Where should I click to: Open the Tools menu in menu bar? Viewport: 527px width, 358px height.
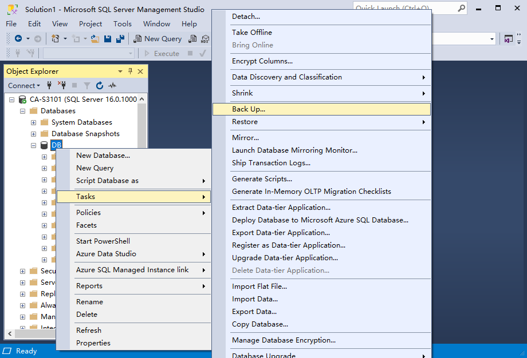pyautogui.click(x=123, y=24)
